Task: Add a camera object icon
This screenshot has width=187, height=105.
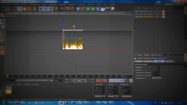Action: [x=108, y=9]
